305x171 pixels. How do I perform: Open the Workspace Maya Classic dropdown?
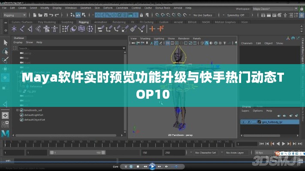(275, 9)
